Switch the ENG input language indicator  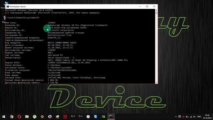click(199, 117)
